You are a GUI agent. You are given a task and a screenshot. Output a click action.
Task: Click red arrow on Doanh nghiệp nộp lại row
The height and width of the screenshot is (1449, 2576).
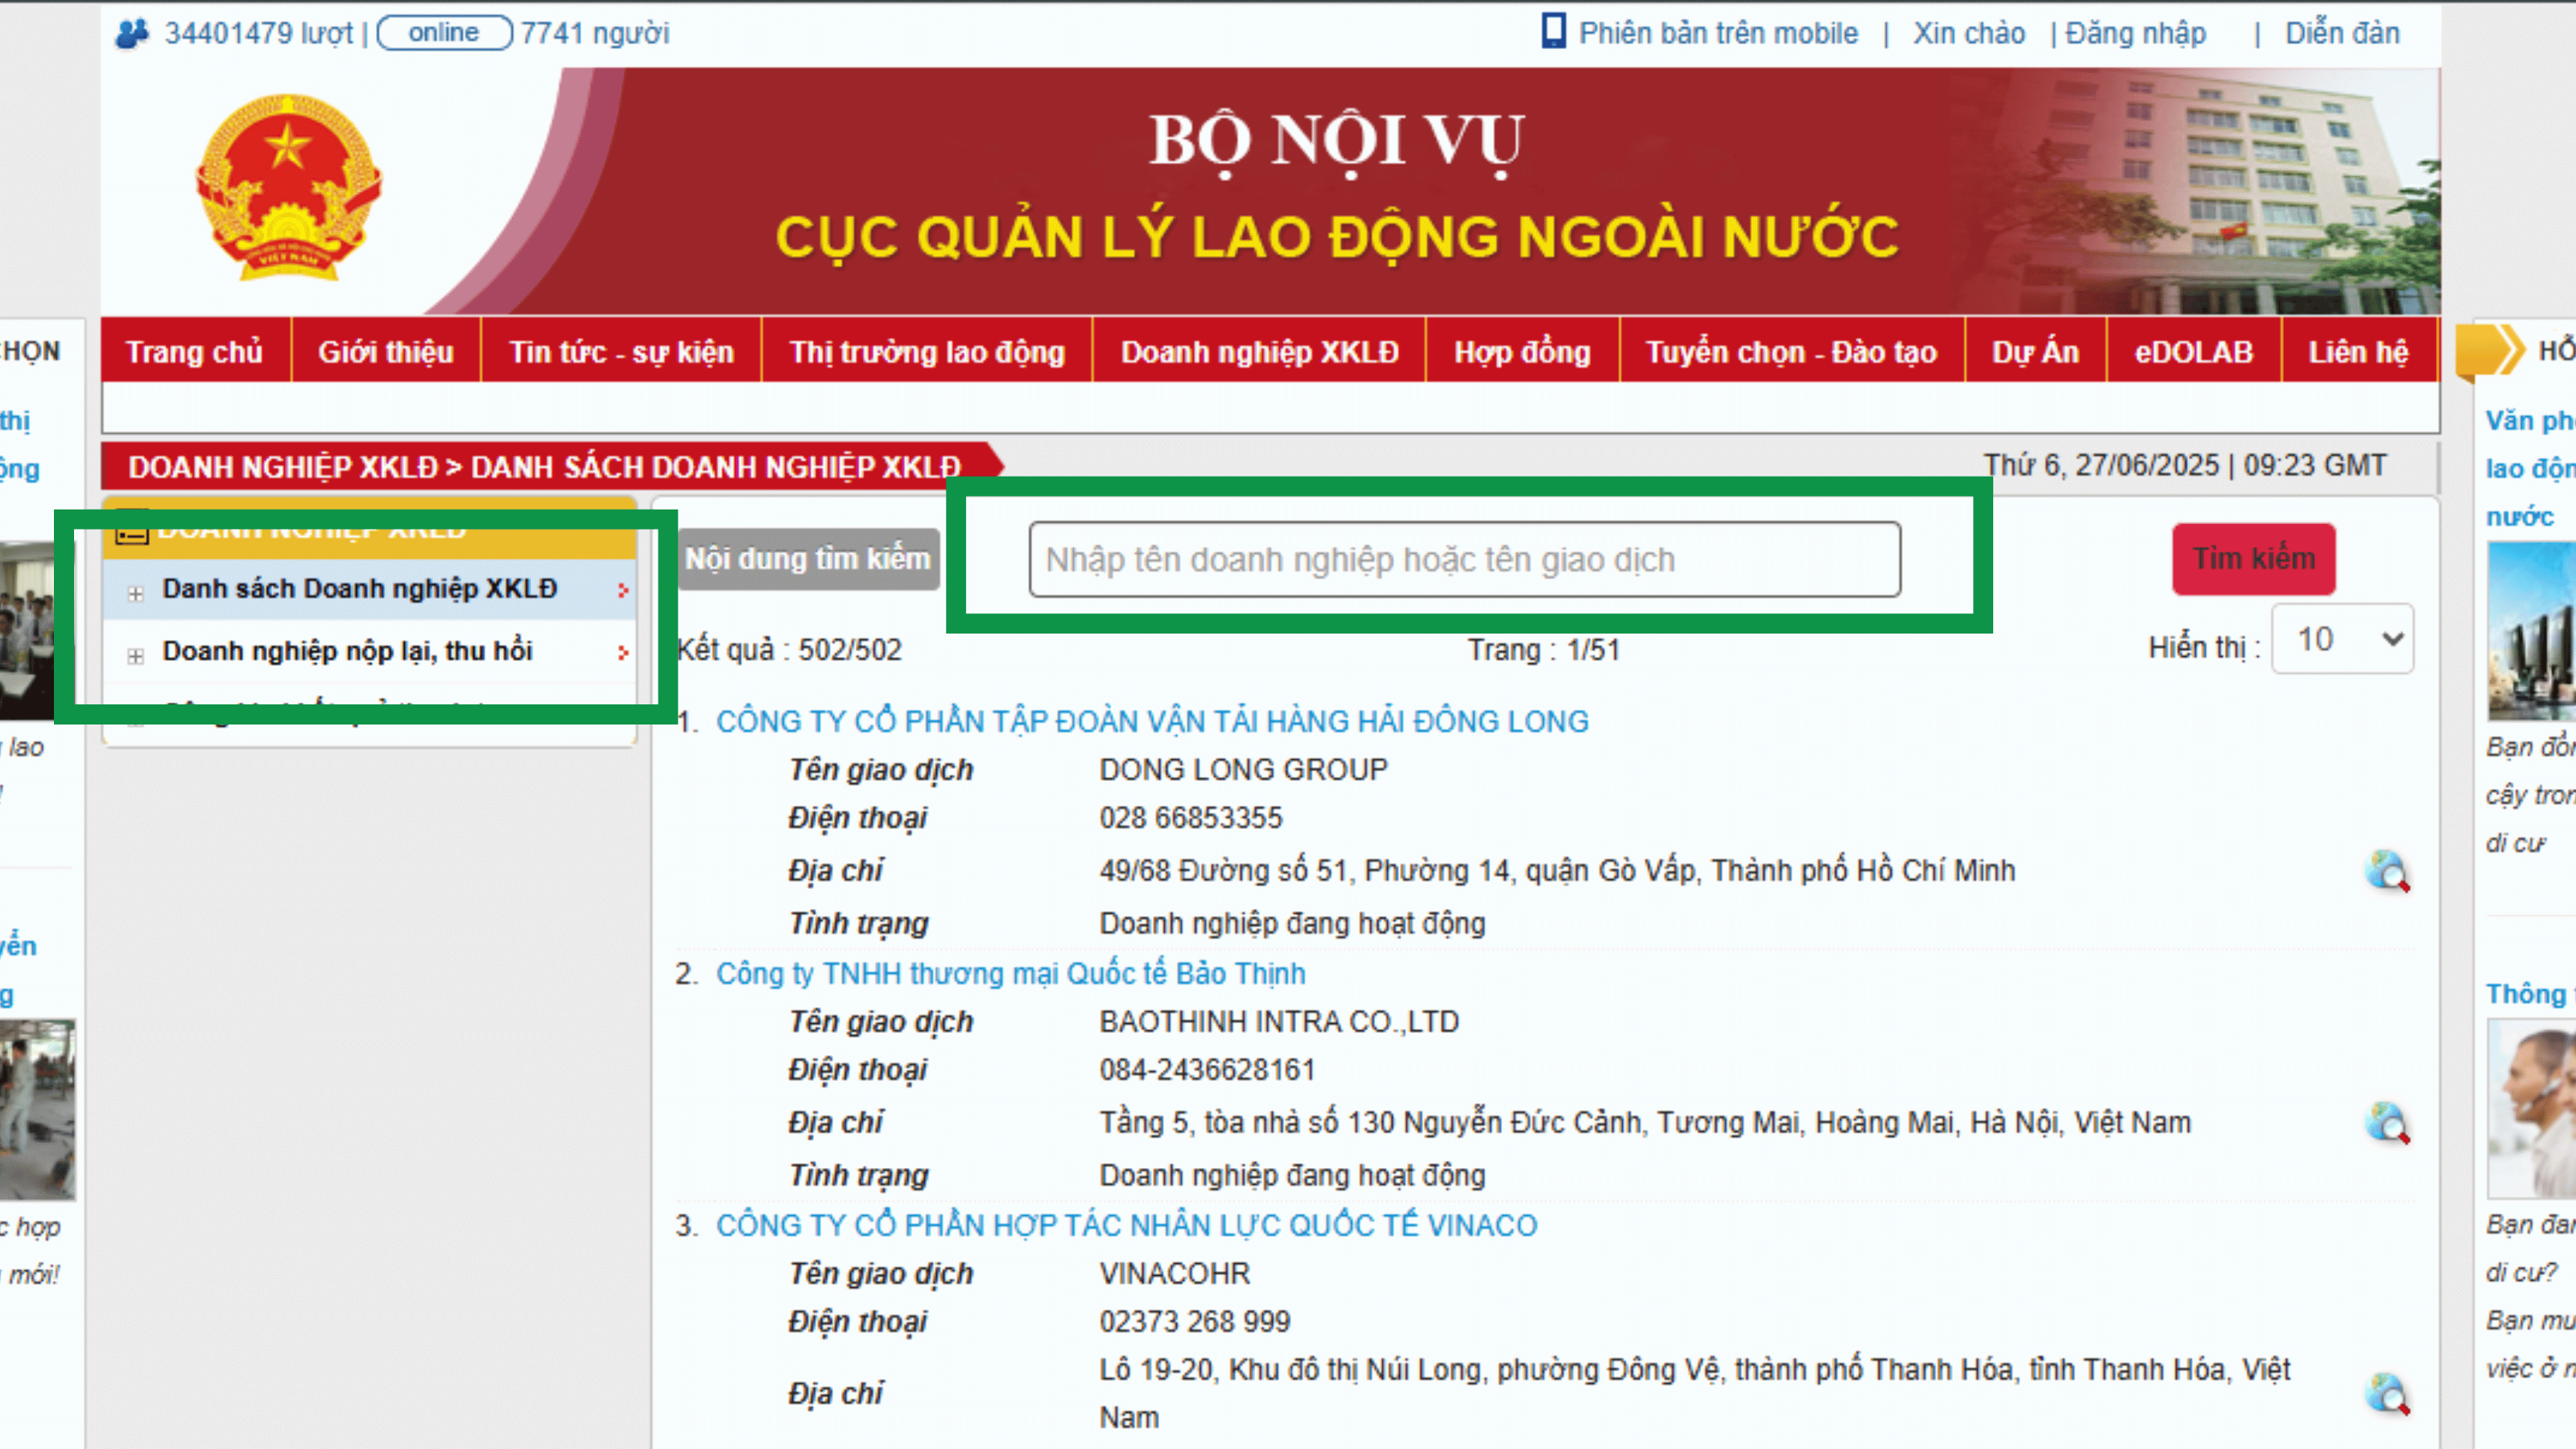623,653
